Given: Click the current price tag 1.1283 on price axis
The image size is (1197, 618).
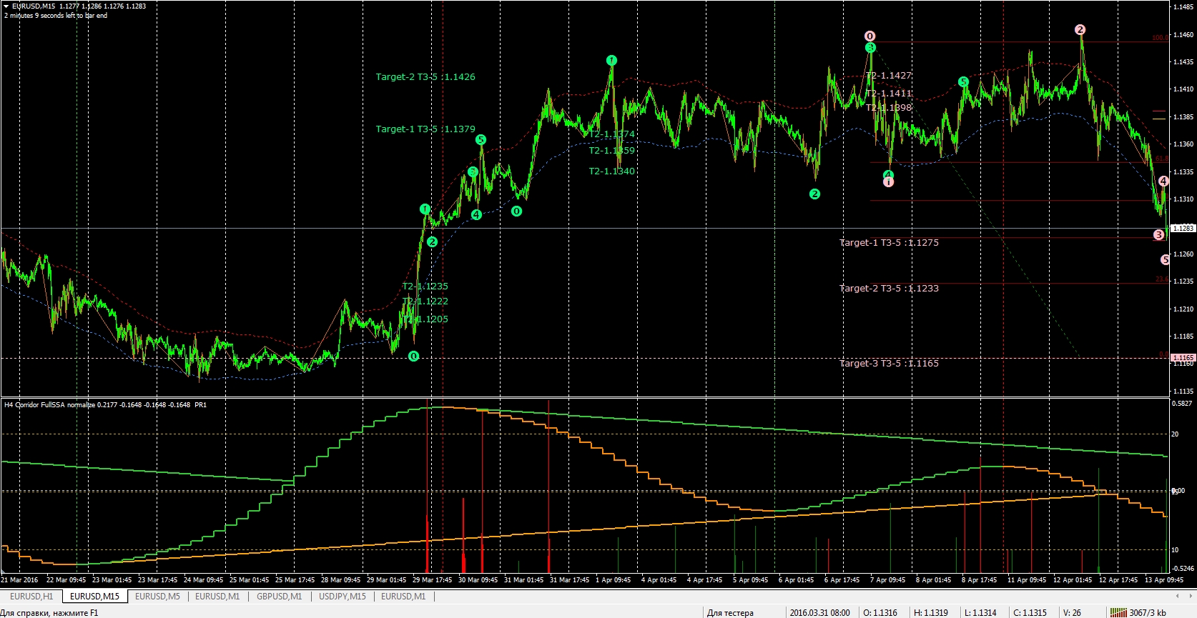Looking at the screenshot, I should pos(1183,229).
